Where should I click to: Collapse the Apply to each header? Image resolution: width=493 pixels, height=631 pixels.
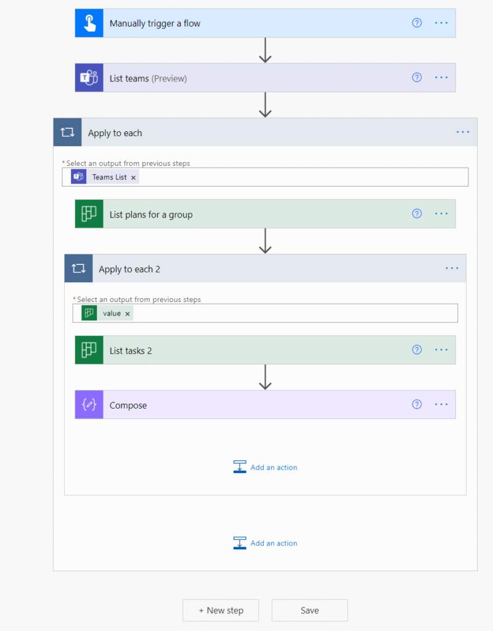pyautogui.click(x=265, y=132)
